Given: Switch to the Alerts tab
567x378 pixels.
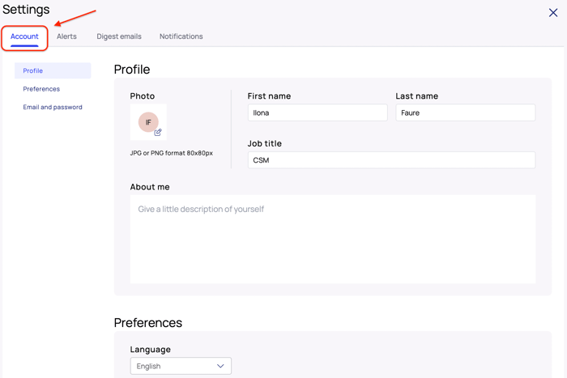Looking at the screenshot, I should (x=66, y=36).
